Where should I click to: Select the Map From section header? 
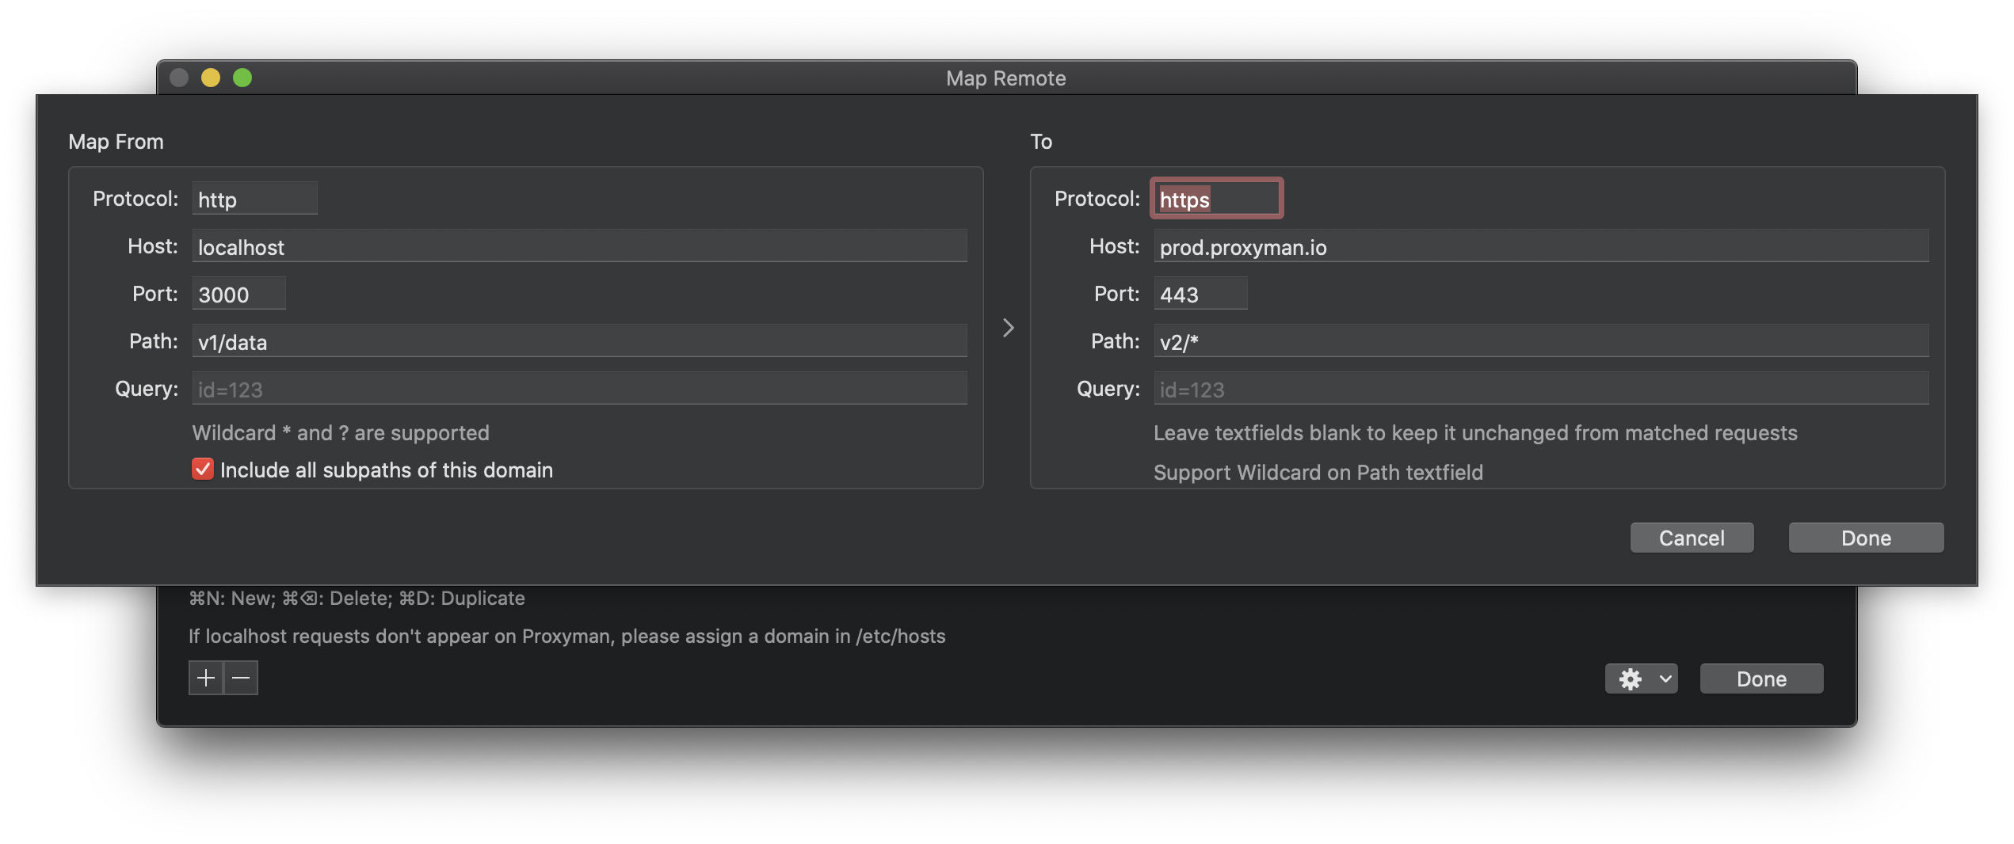pos(116,141)
